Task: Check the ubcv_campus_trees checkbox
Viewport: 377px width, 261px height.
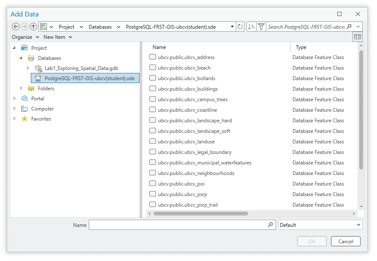Action: click(x=153, y=99)
